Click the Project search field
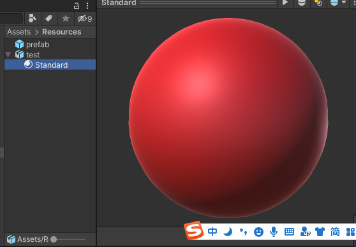356x247 pixels. click(11, 19)
